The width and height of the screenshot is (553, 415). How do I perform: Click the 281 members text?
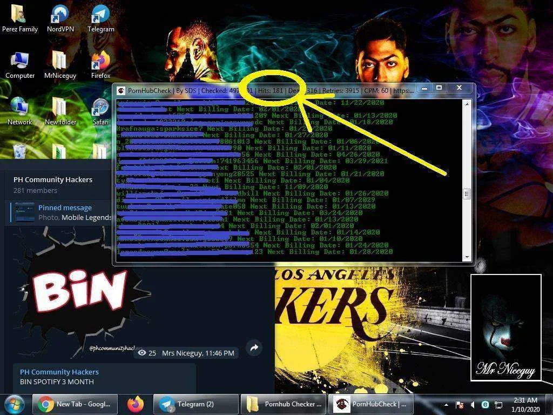tap(35, 191)
